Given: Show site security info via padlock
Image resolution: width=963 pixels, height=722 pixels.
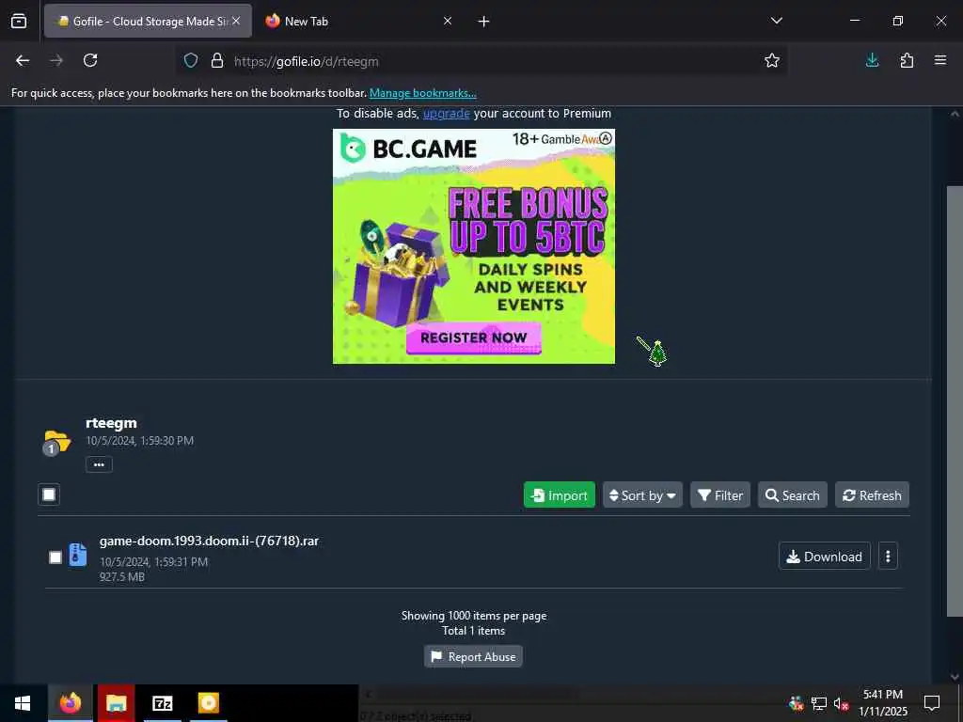Looking at the screenshot, I should 217,60.
